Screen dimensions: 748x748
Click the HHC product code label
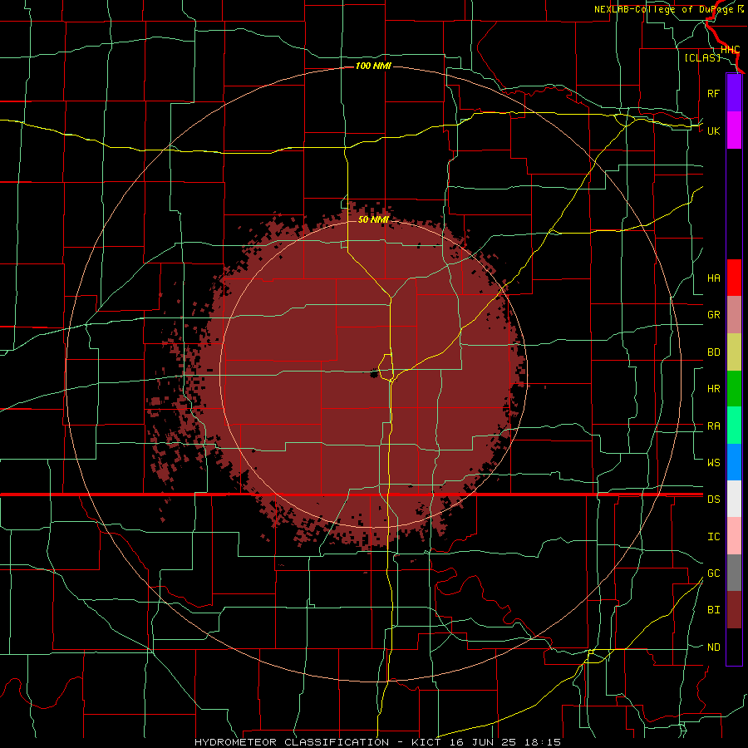(x=730, y=50)
